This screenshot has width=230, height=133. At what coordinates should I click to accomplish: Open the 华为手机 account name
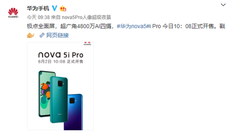pyautogui.click(x=38, y=8)
